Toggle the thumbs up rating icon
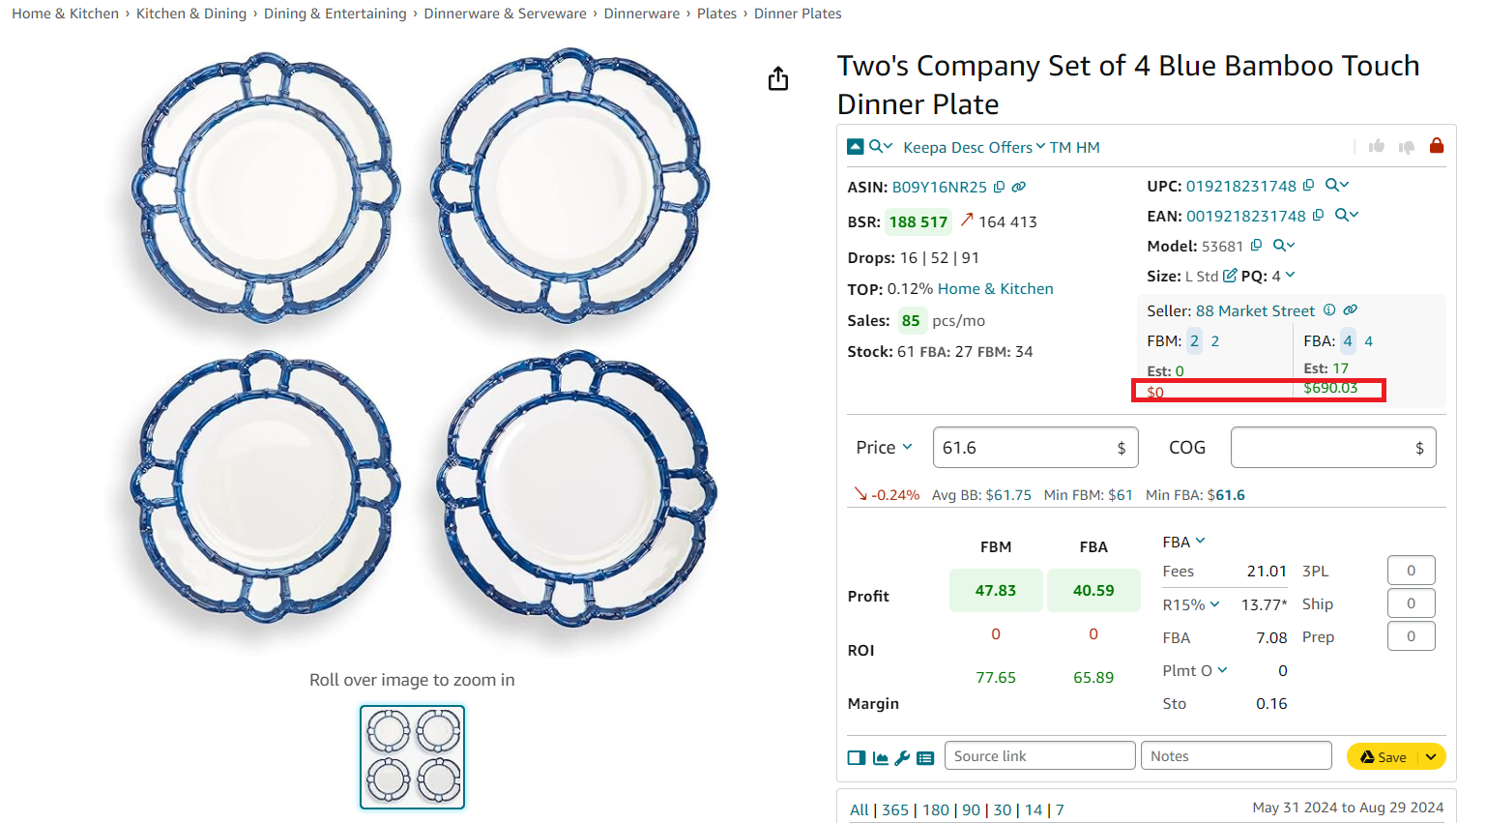1486x823 pixels. (x=1377, y=147)
